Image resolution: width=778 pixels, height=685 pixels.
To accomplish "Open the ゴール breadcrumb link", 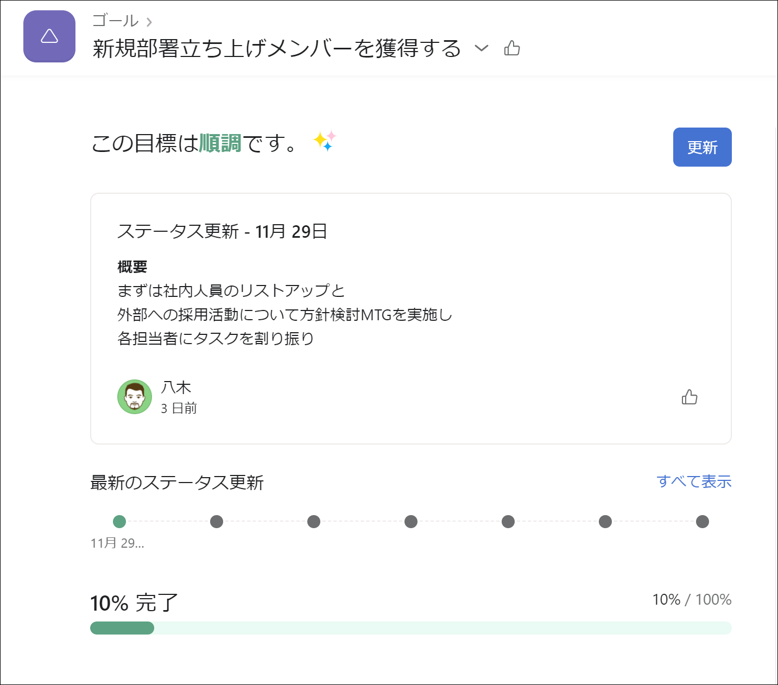I will point(116,21).
